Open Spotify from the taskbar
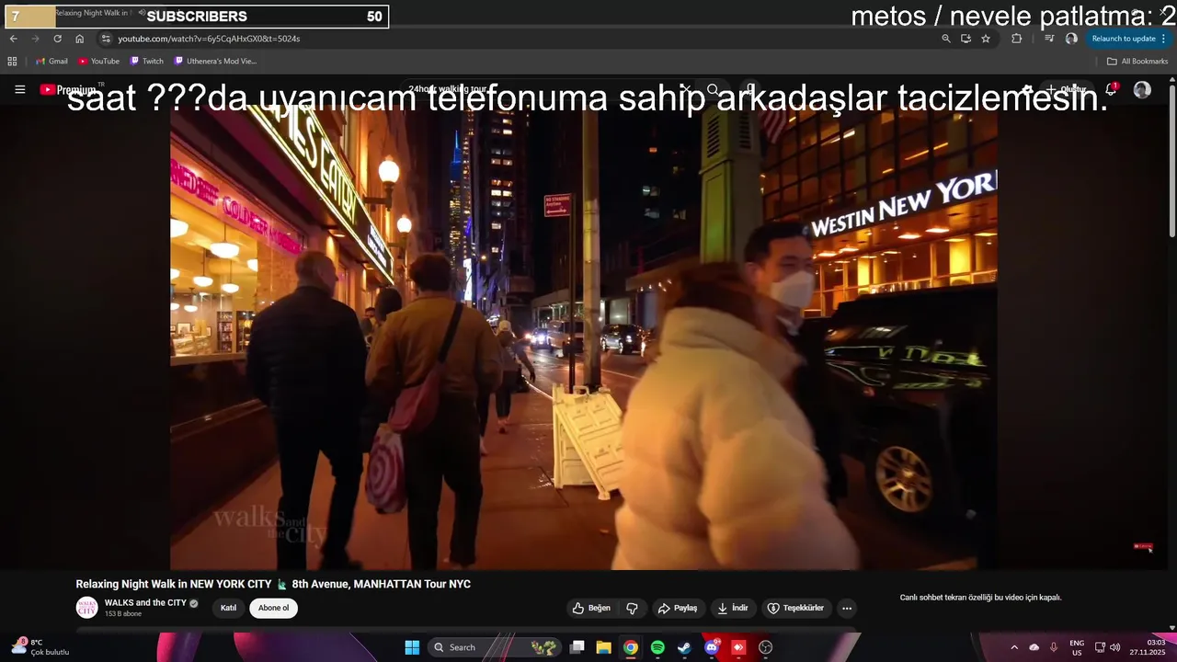1177x662 pixels. click(657, 647)
